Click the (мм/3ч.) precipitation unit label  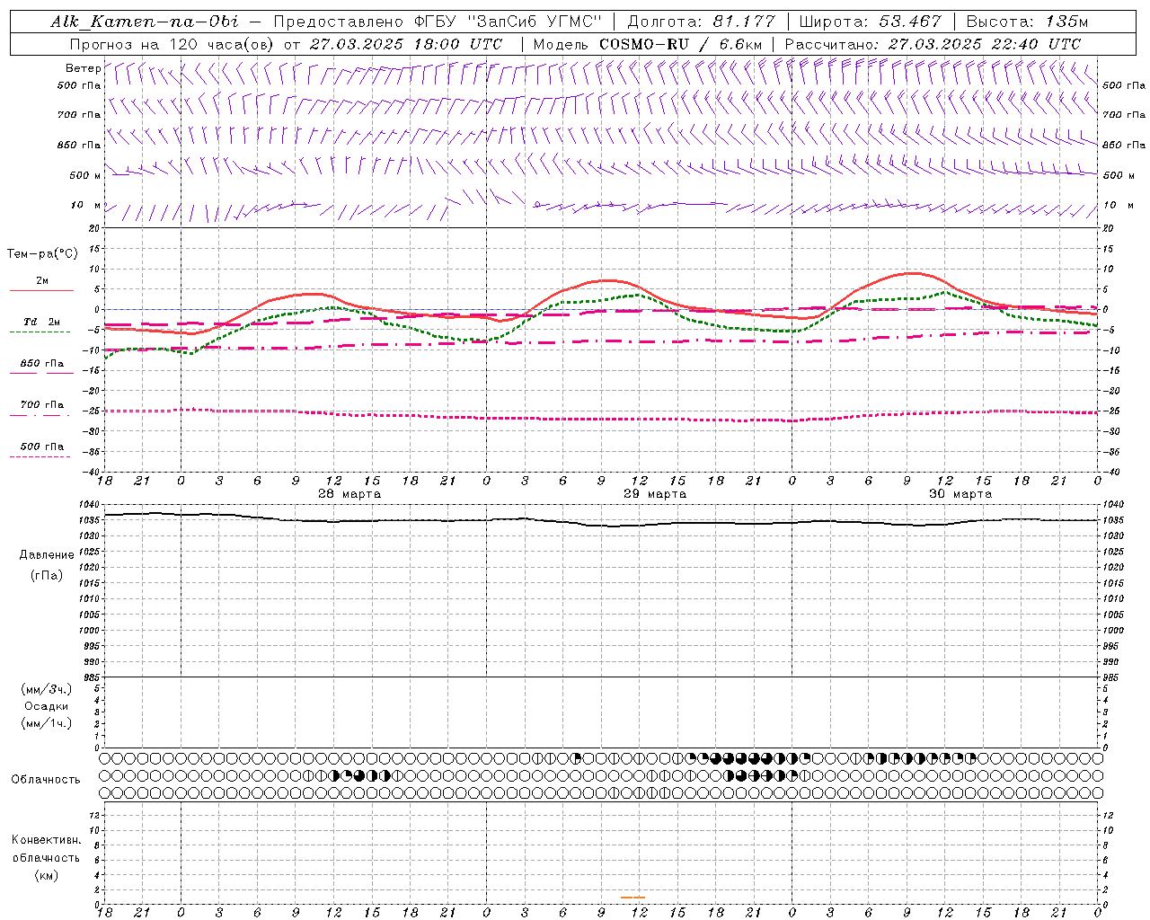(x=47, y=689)
